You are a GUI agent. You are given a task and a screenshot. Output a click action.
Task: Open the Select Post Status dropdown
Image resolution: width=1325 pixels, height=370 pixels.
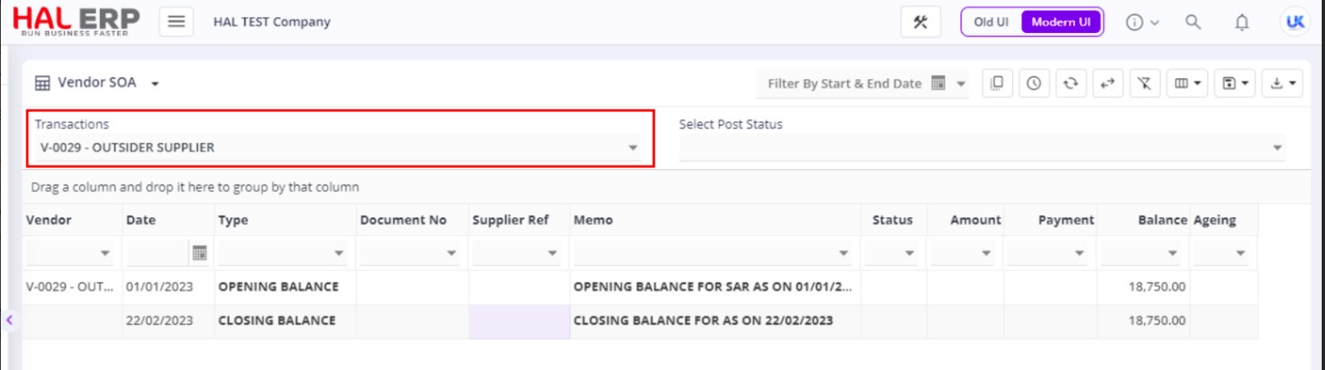[x=1277, y=148]
